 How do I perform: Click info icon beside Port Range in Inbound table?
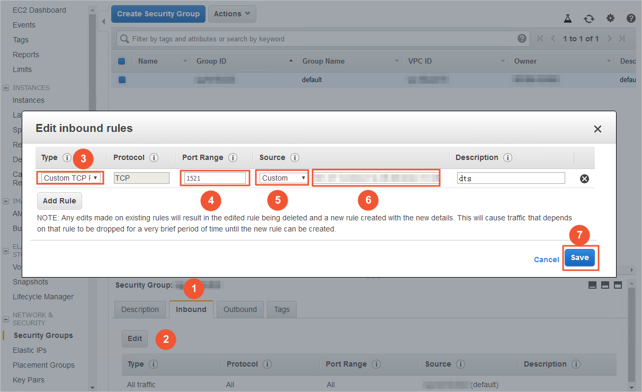coord(376,364)
